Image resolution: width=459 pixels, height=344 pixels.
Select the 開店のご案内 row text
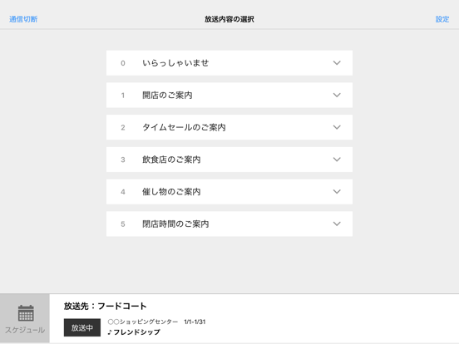click(x=167, y=95)
